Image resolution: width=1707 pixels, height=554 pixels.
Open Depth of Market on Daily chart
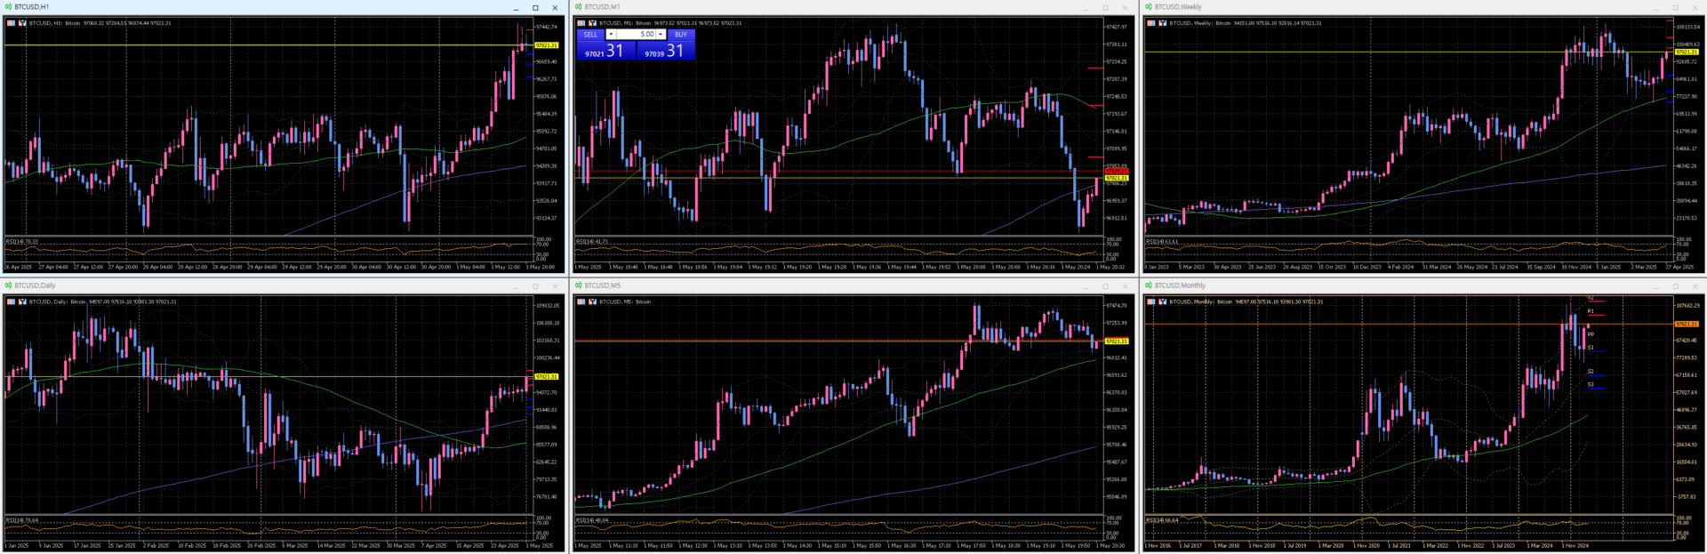[22, 301]
